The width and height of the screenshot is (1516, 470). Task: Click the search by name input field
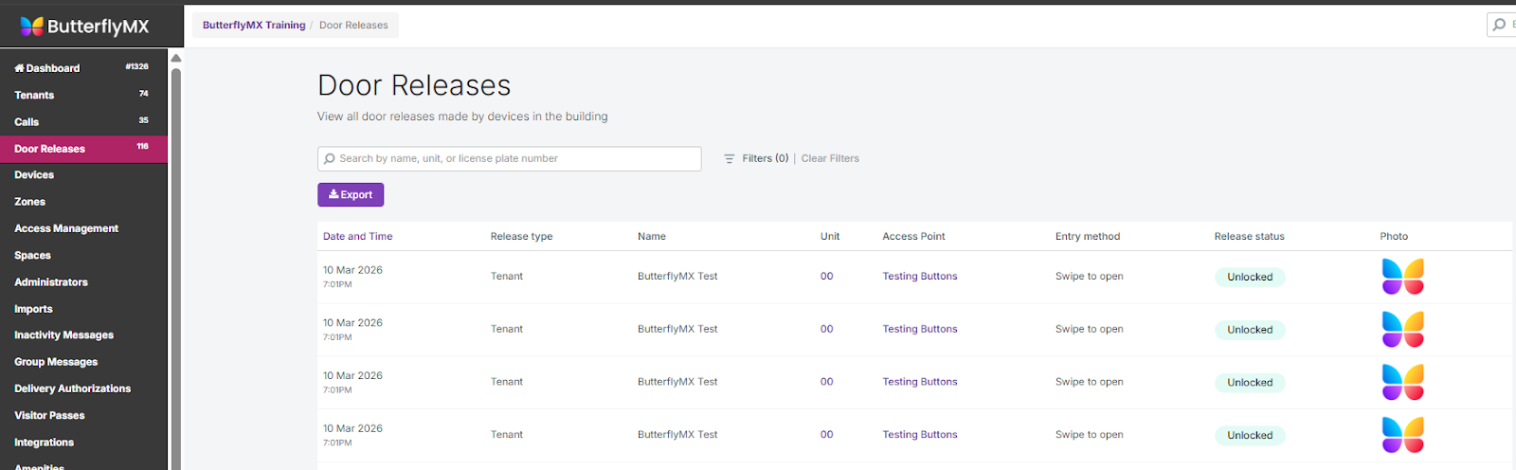pyautogui.click(x=512, y=158)
